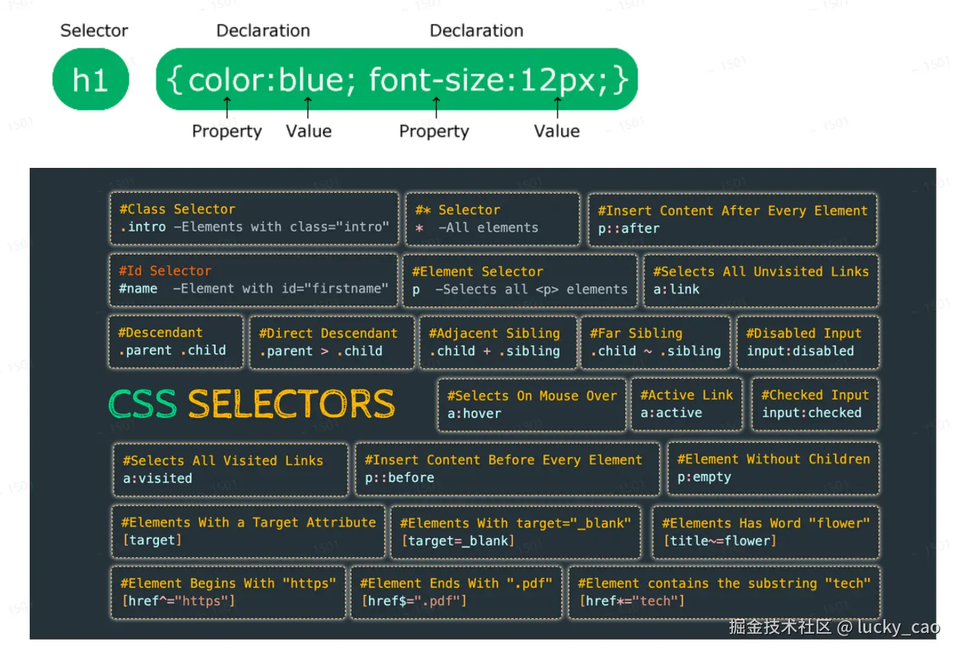958x655 pixels.
Task: Click the '#Selects All Unvisited Links' heading
Action: tap(761, 272)
